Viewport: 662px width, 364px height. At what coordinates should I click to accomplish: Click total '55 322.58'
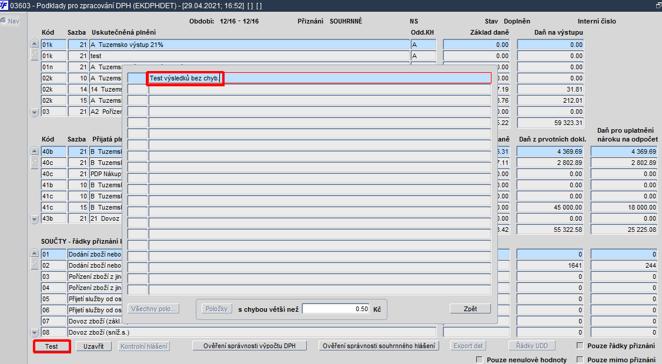[550, 230]
